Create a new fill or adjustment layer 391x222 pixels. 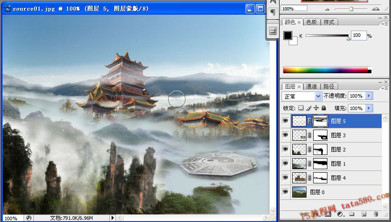[340, 214]
